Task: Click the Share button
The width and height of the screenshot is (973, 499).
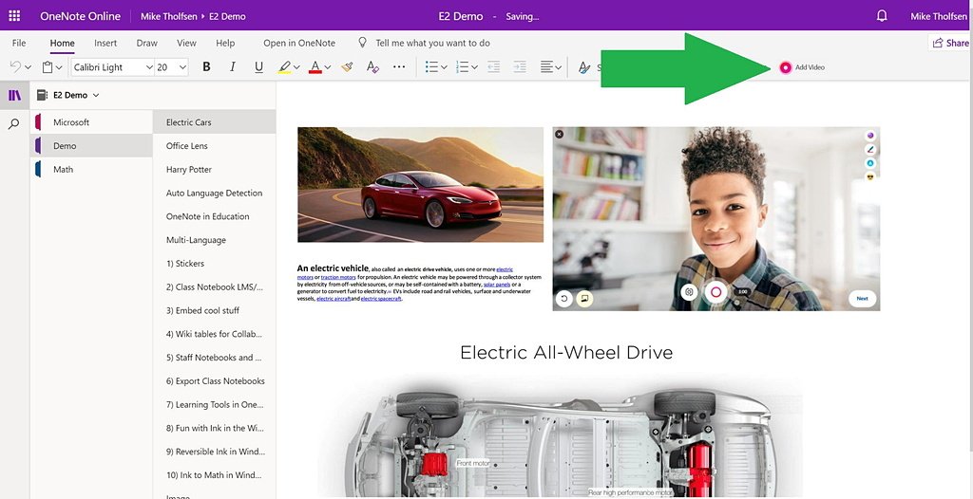Action: (x=950, y=43)
